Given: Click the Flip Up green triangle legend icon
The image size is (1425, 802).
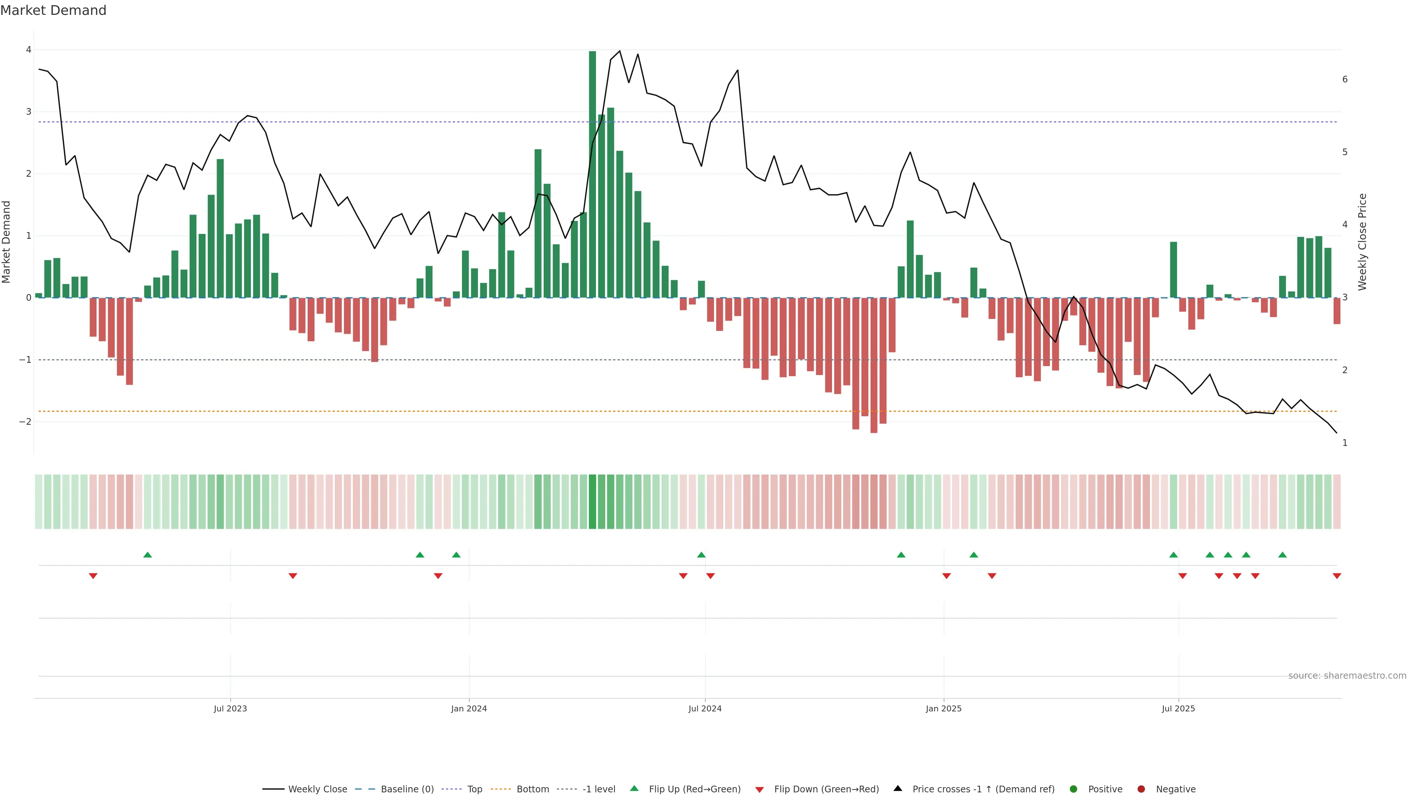Looking at the screenshot, I should 635,789.
